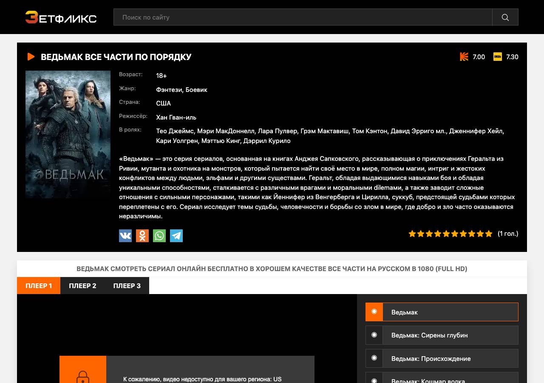Share via VK icon
This screenshot has width=544, height=383.
pos(125,236)
